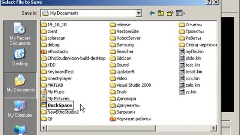Select the Sound folder
Viewport: 240px width, 135px height.
coord(119,65)
